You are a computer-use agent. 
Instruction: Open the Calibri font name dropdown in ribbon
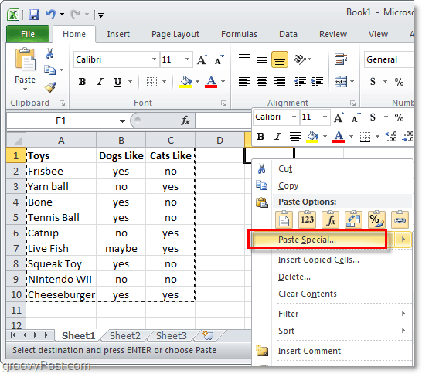point(154,59)
